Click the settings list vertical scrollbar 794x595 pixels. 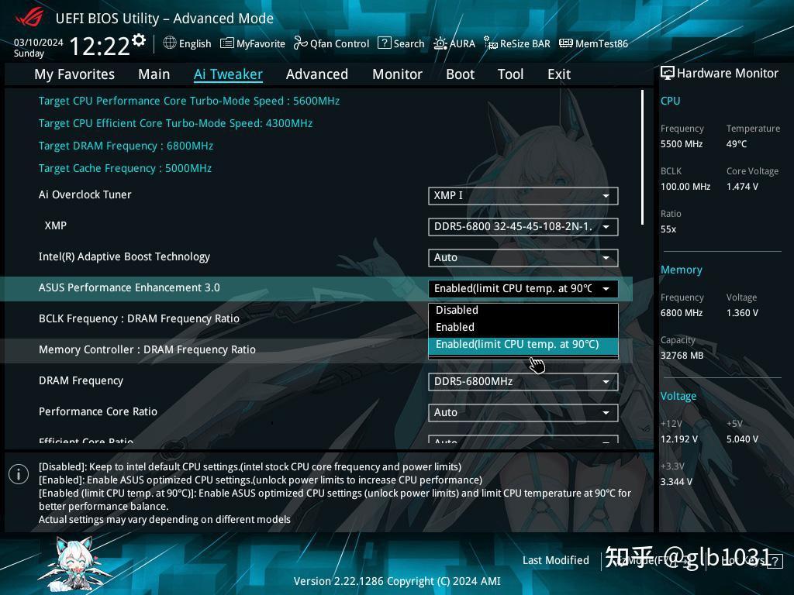coord(642,157)
